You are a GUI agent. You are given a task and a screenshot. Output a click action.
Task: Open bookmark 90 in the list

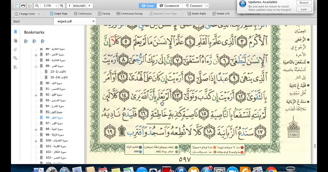coord(54,83)
